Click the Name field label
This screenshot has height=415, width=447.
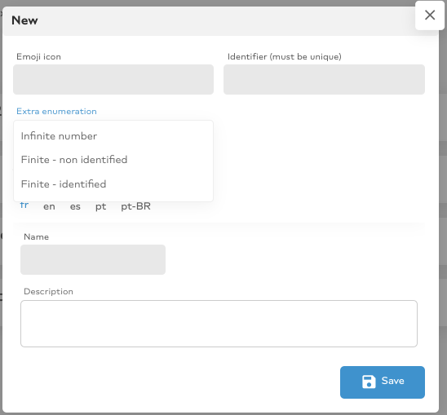click(36, 237)
